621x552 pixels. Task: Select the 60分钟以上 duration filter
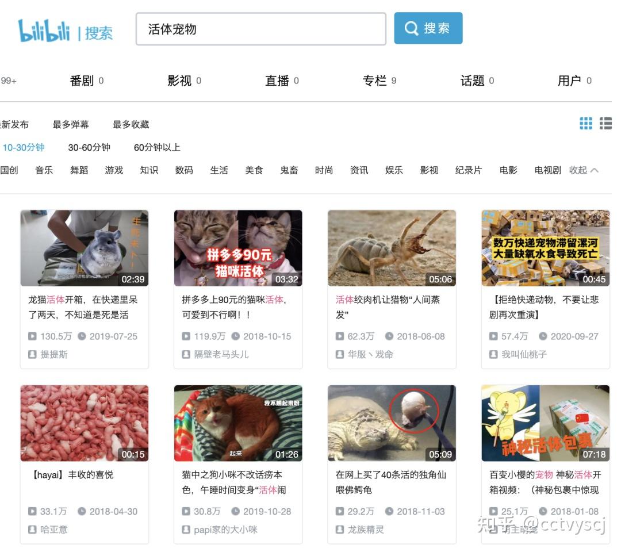pos(157,147)
